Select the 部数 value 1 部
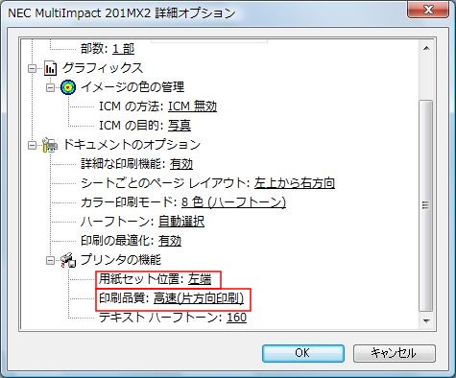 (x=123, y=49)
